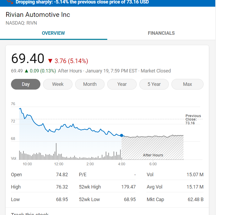Switch to the OVERVIEW tab
226x215 pixels.
53,33
